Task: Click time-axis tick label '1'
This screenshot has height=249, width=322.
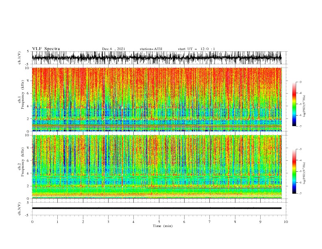Action: point(57,222)
